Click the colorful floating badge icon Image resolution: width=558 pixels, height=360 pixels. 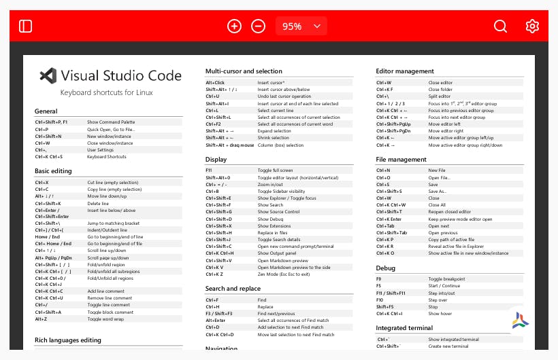click(520, 320)
